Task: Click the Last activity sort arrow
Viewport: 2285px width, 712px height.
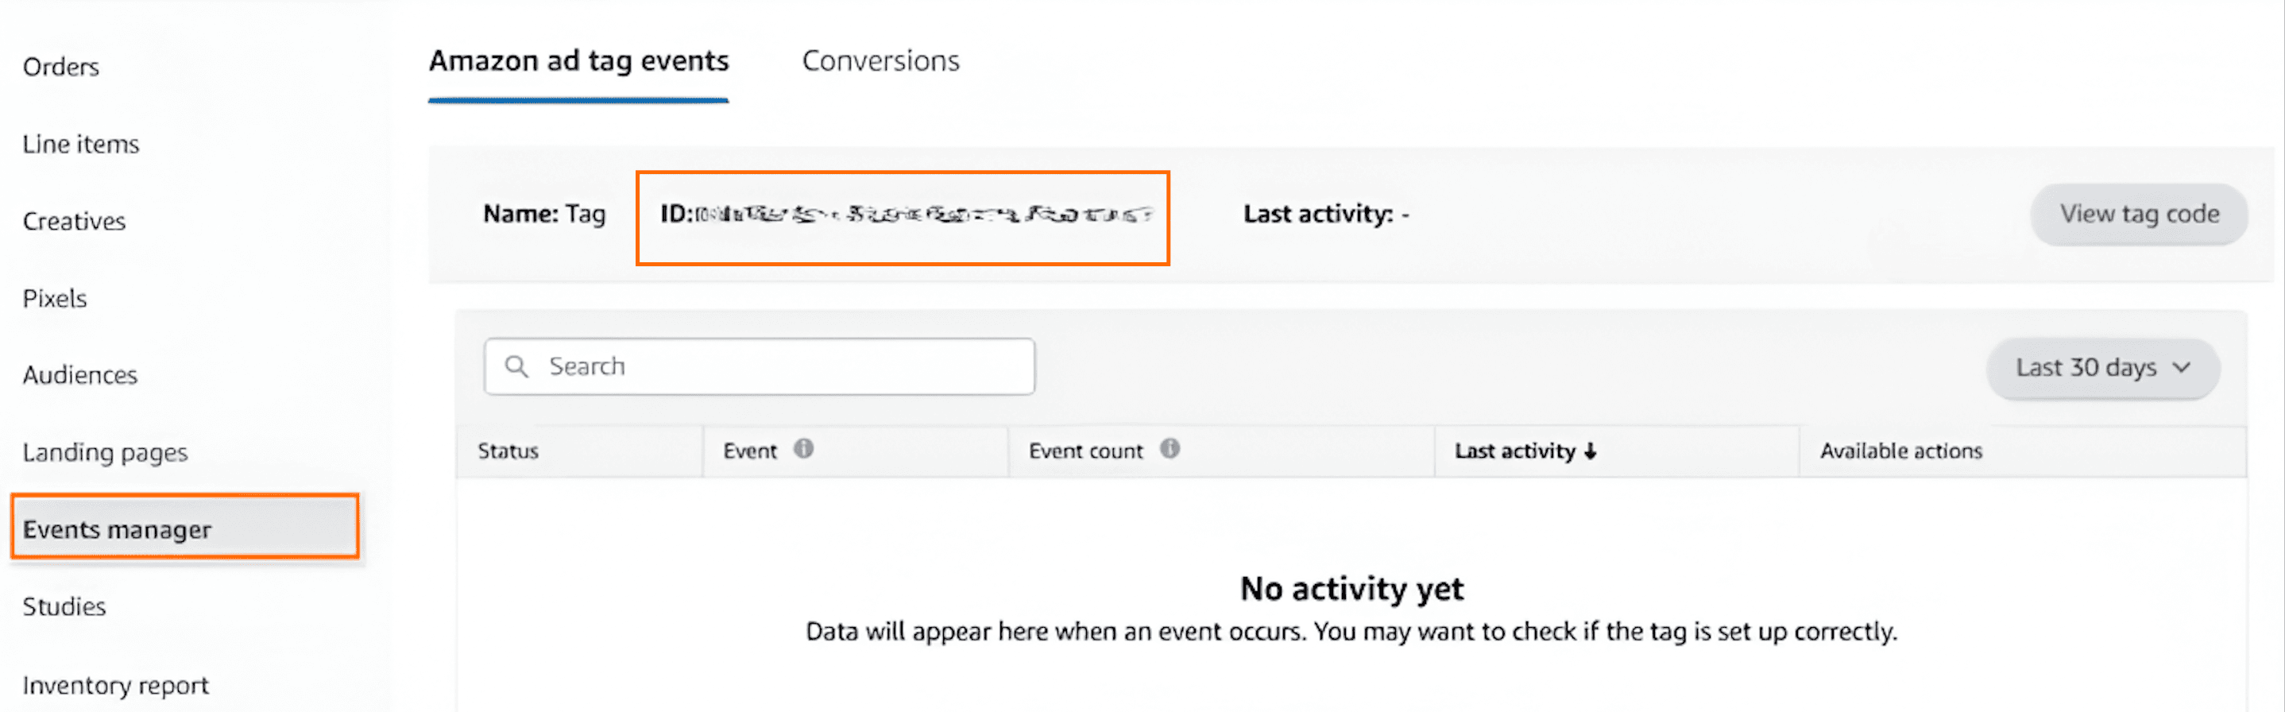Action: coord(1591,451)
